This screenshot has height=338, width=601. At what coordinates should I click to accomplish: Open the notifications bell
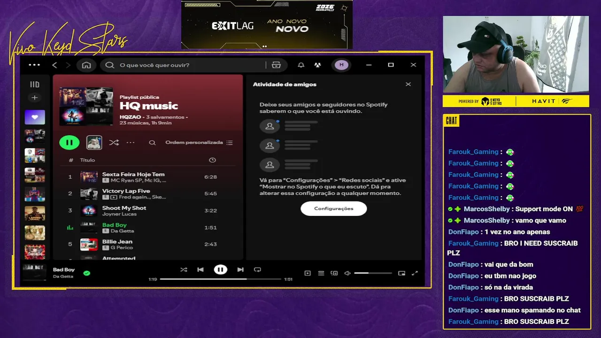point(301,65)
